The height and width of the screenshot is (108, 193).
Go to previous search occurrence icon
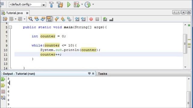coord(37,19)
